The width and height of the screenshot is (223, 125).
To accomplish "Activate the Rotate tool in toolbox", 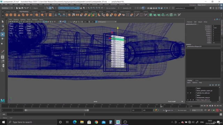I will pyautogui.click(x=2, y=39).
